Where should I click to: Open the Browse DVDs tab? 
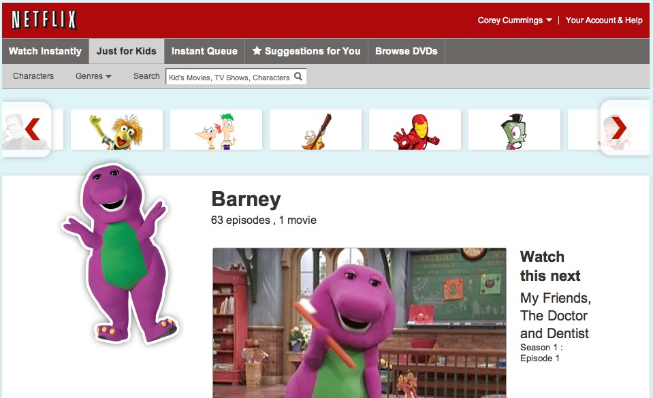coord(407,51)
